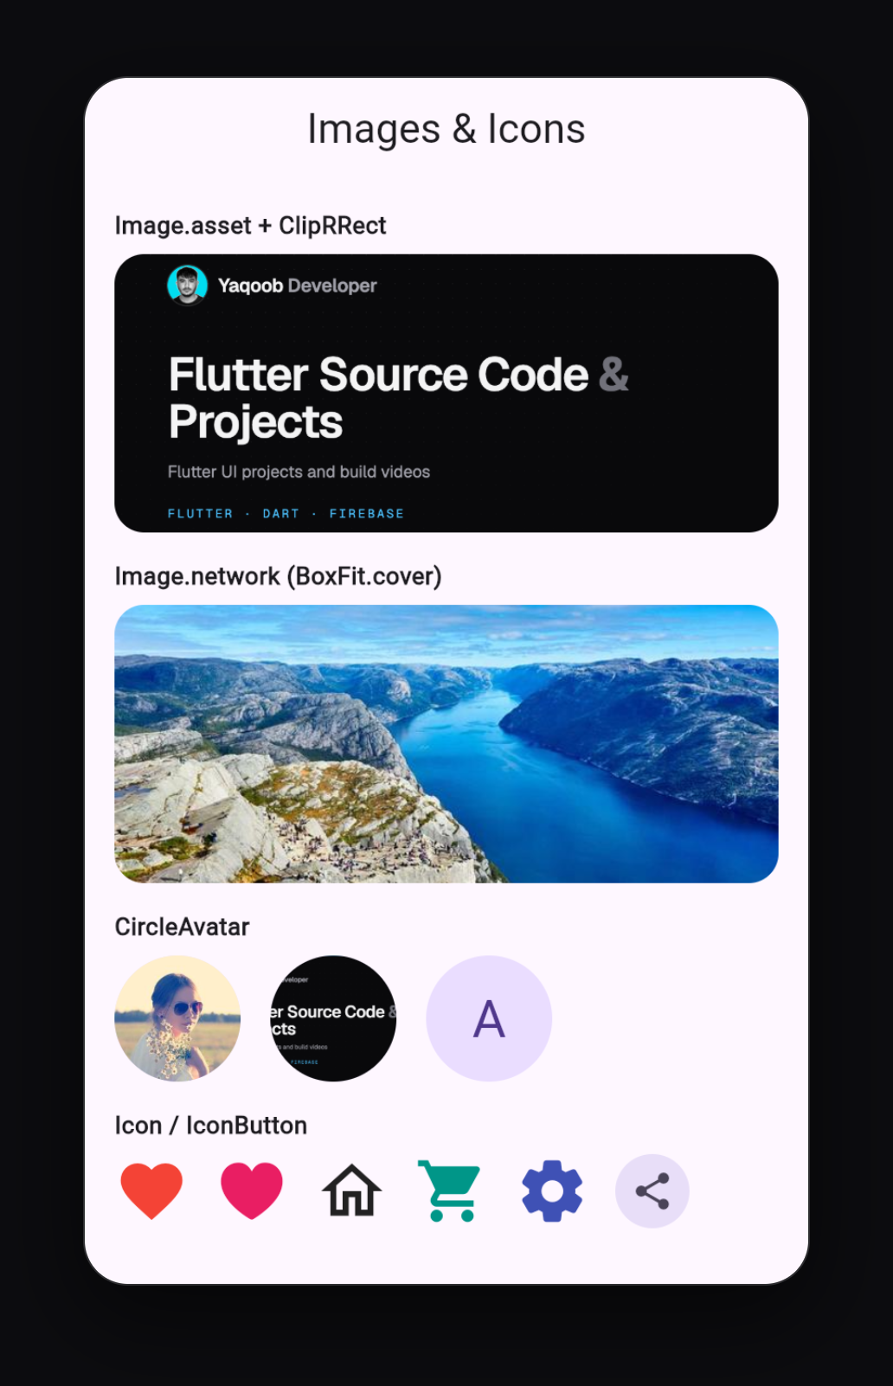Image resolution: width=893 pixels, height=1386 pixels.
Task: Select the woman photo circle avatar
Action: tap(177, 1018)
